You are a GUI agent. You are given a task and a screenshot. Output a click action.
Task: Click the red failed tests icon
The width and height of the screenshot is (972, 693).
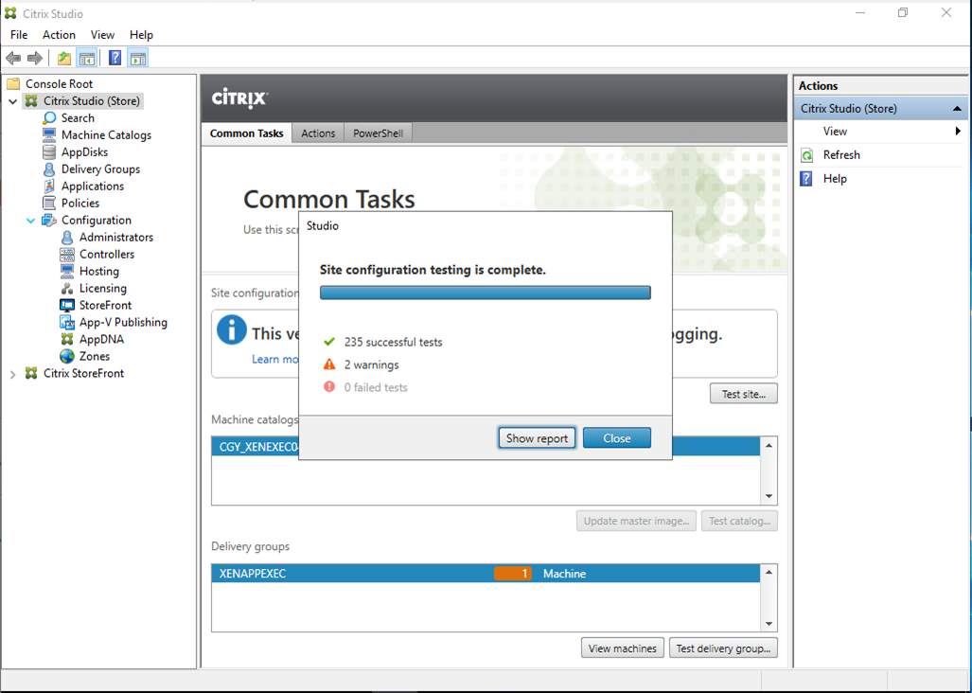click(x=329, y=387)
